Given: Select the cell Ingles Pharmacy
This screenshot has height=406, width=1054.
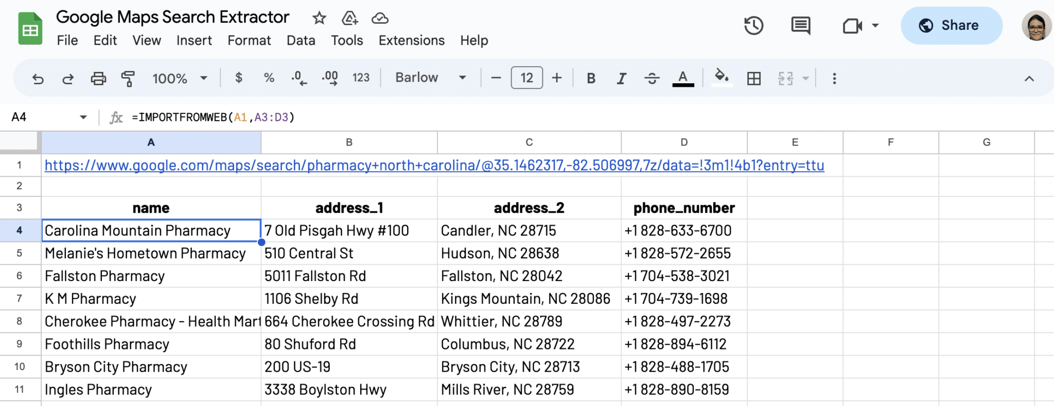Looking at the screenshot, I should [151, 390].
